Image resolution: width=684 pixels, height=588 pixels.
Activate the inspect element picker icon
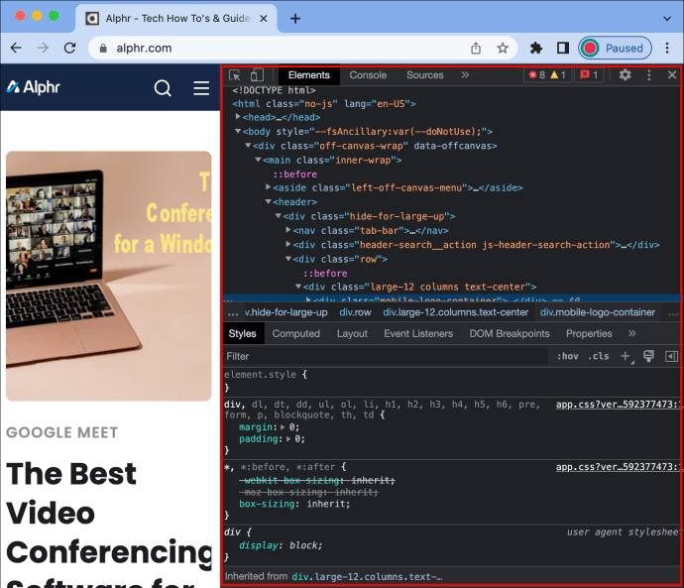(235, 75)
